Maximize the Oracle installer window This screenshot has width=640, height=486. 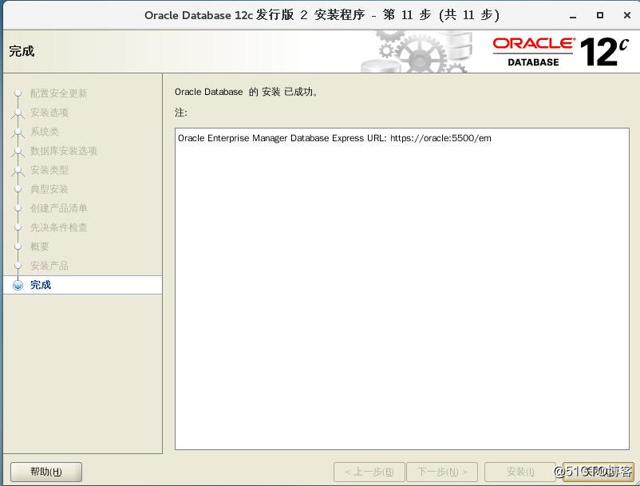pos(599,15)
